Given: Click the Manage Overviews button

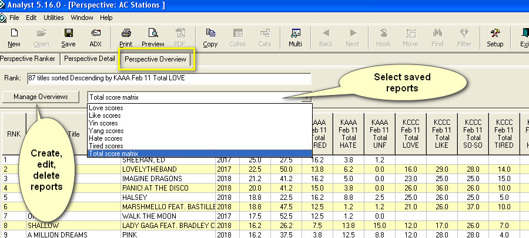Looking at the screenshot, I should pyautogui.click(x=41, y=97).
